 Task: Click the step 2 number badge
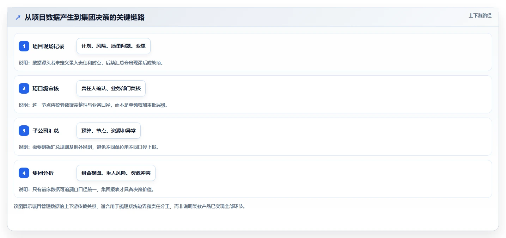(24, 88)
